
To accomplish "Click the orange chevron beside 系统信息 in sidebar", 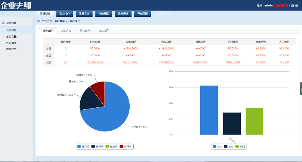I will coord(3,30).
